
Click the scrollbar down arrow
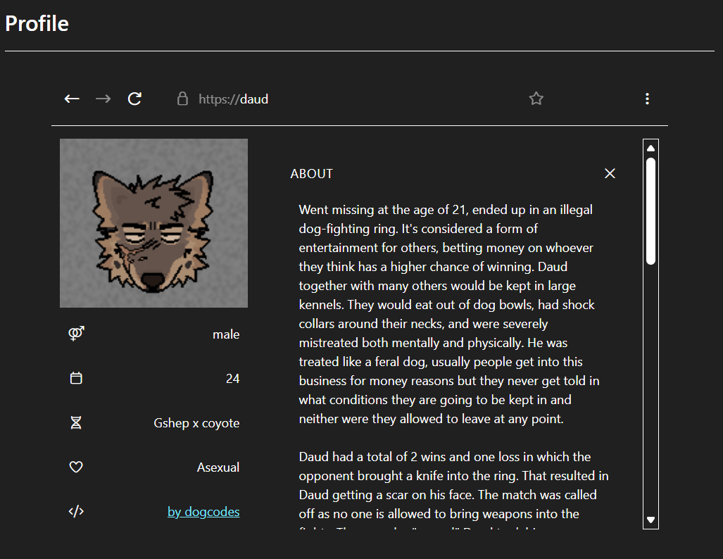pyautogui.click(x=651, y=520)
